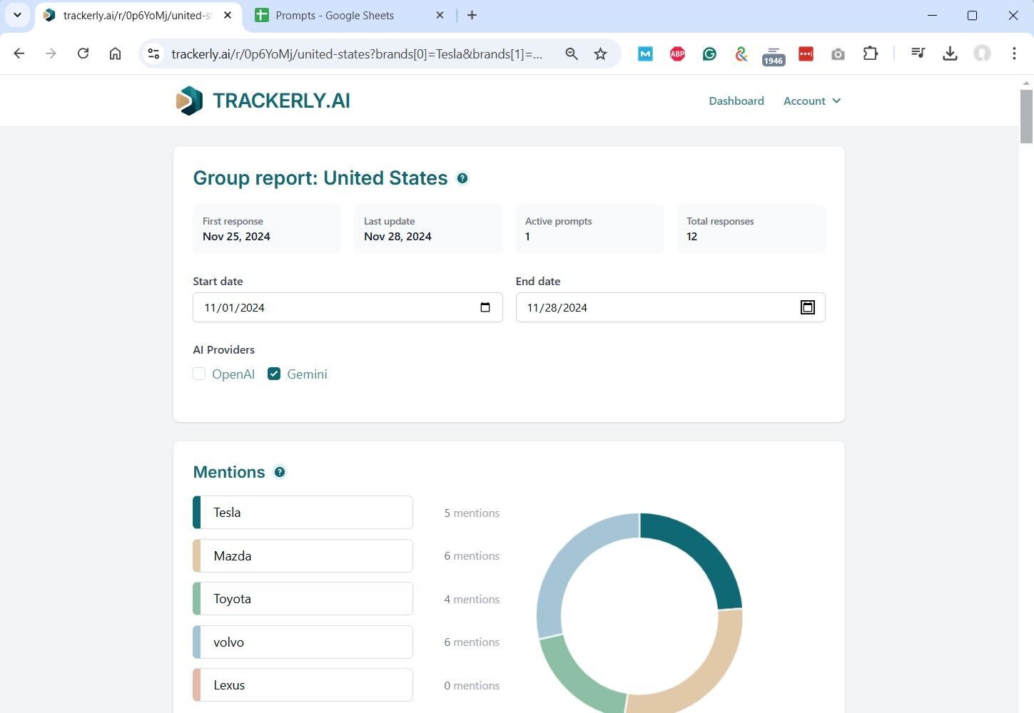Enable the OpenAI provider checkbox
The image size is (1034, 713).
pyautogui.click(x=198, y=374)
